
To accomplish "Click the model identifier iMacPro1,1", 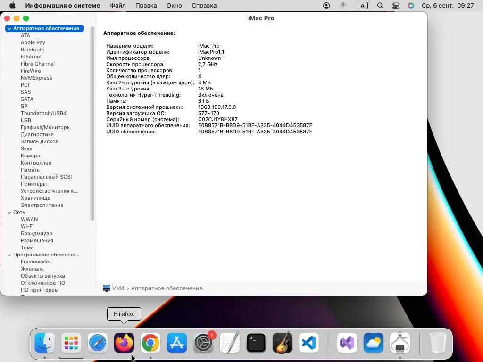I will point(211,52).
